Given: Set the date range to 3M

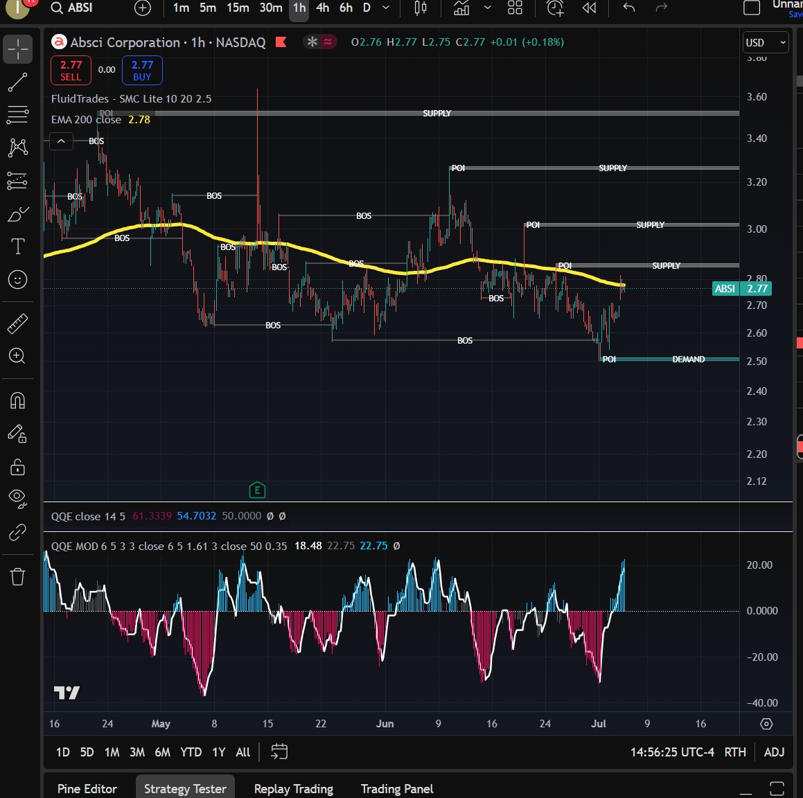Looking at the screenshot, I should pyautogui.click(x=136, y=752).
